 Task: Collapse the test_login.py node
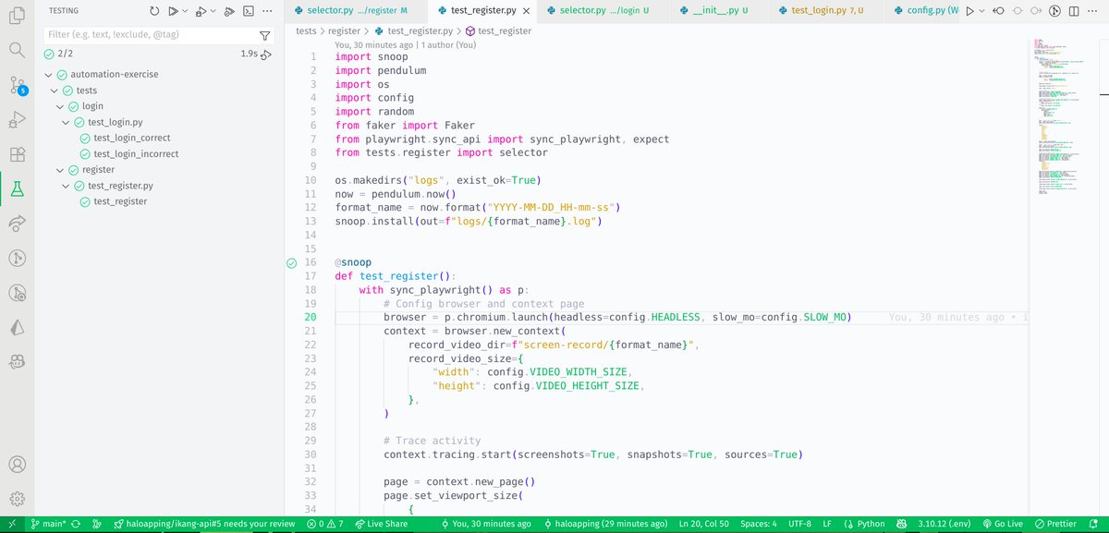(67, 122)
